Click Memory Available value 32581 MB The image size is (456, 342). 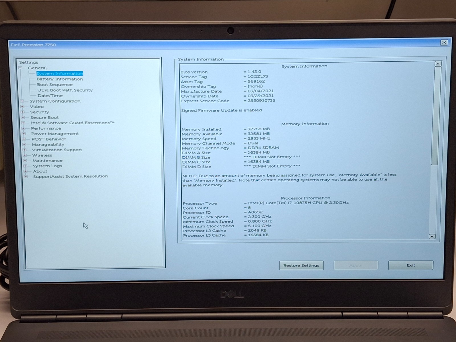pos(258,134)
